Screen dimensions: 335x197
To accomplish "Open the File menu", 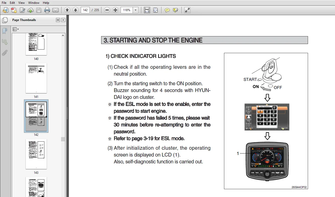I will (x=4, y=3).
